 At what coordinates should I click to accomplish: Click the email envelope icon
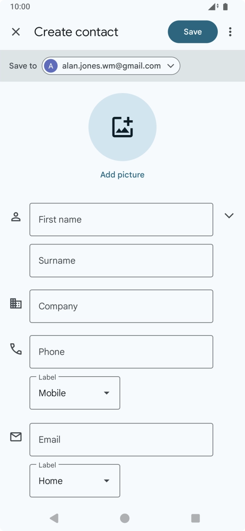point(15,437)
